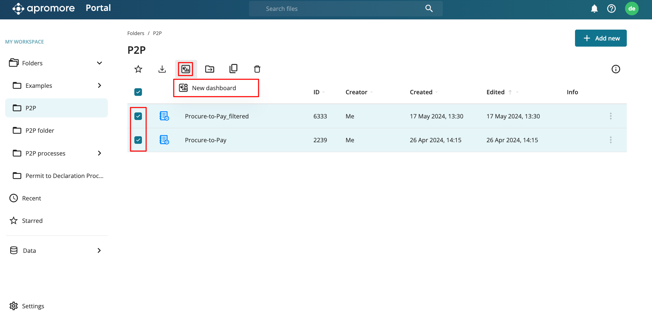Click the download toolbar icon

[x=162, y=69]
